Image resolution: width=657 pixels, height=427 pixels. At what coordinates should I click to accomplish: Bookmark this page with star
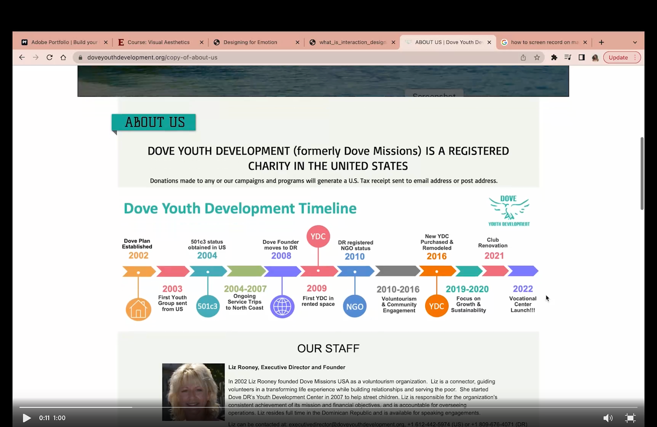[537, 57]
